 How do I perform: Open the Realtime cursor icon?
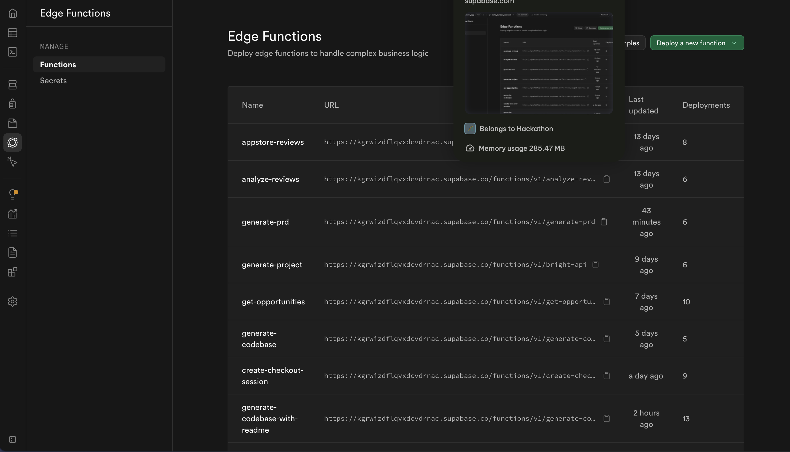pos(13,162)
